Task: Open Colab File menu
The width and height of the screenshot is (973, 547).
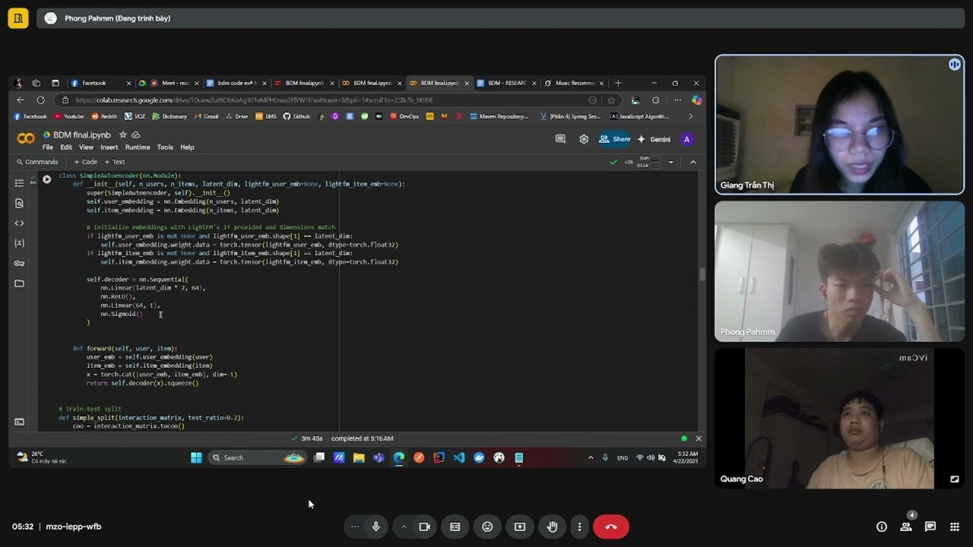Action: pyautogui.click(x=48, y=147)
